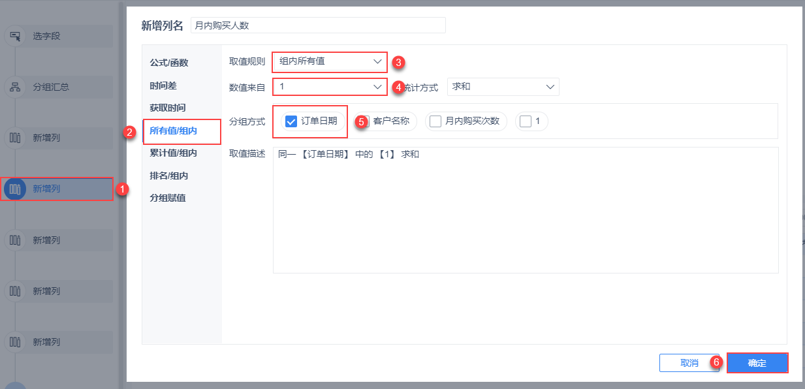805x389 pixels.
Task: Check the grouping checkbox labeled 1
Action: coord(526,121)
